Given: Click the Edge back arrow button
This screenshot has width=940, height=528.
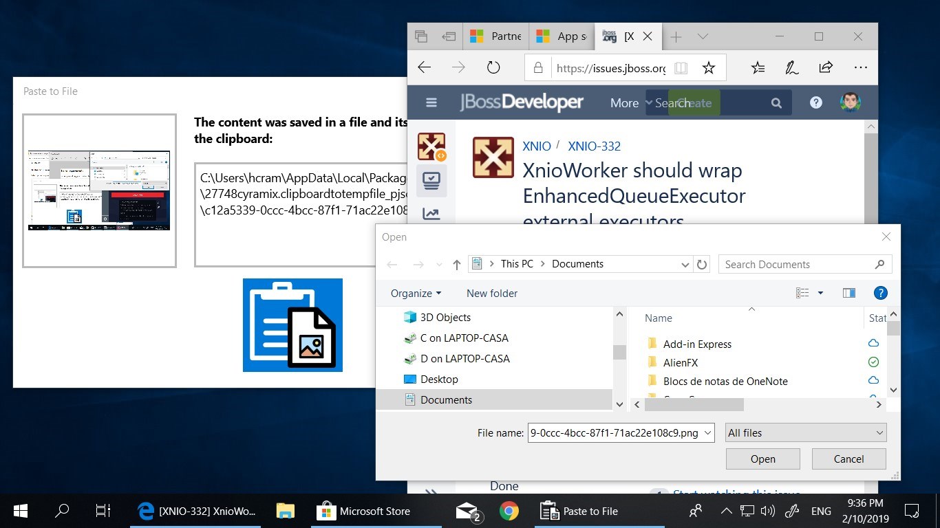Looking at the screenshot, I should point(425,67).
